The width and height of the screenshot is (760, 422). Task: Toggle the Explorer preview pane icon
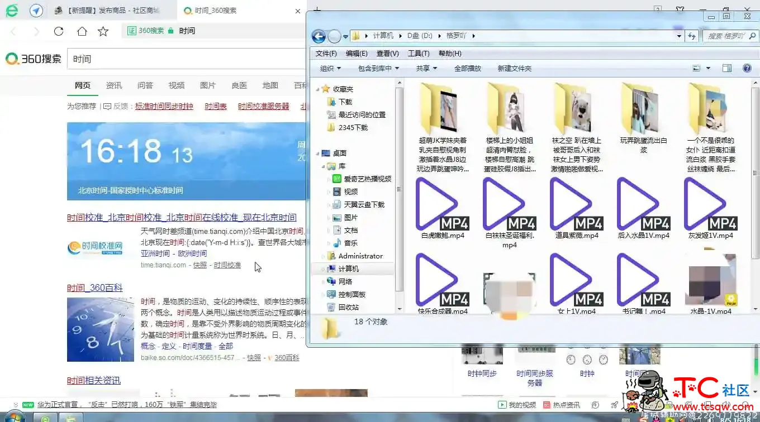tap(726, 68)
